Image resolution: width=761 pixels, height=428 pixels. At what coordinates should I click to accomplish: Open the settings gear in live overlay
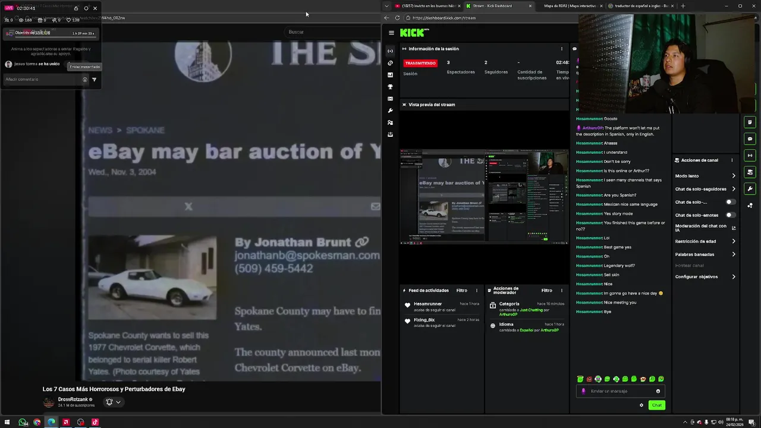(86, 8)
